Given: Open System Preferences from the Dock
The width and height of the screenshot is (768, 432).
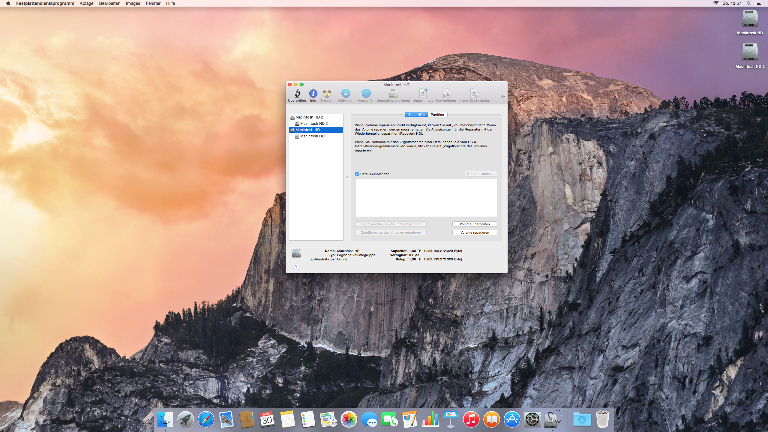Looking at the screenshot, I should click(532, 419).
